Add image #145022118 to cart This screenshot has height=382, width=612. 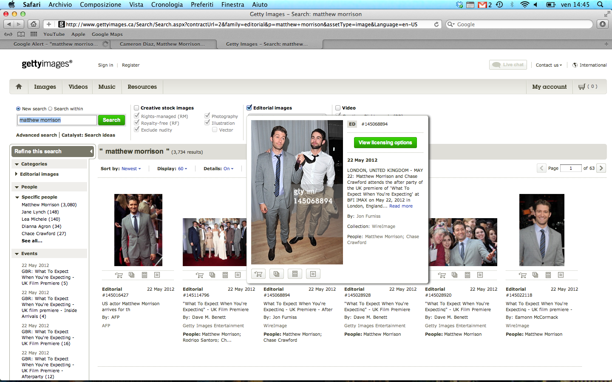(523, 275)
